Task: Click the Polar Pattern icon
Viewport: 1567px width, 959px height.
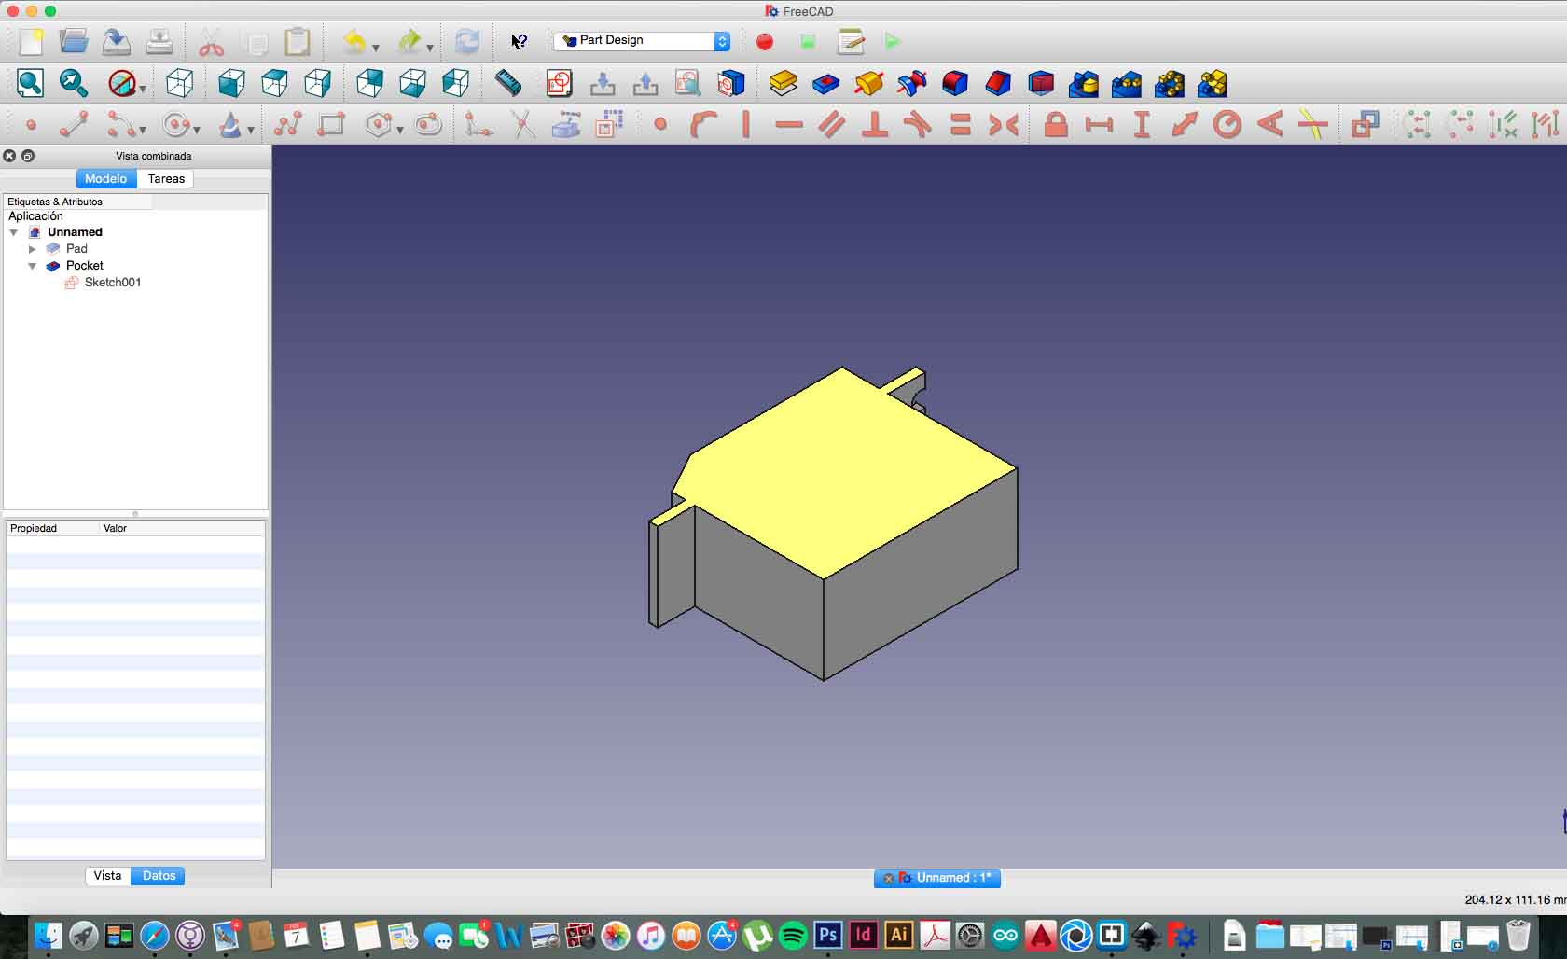Action: (1169, 83)
